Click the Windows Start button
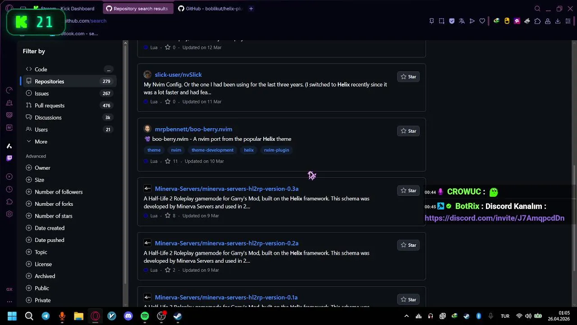The image size is (577, 325). 12,316
